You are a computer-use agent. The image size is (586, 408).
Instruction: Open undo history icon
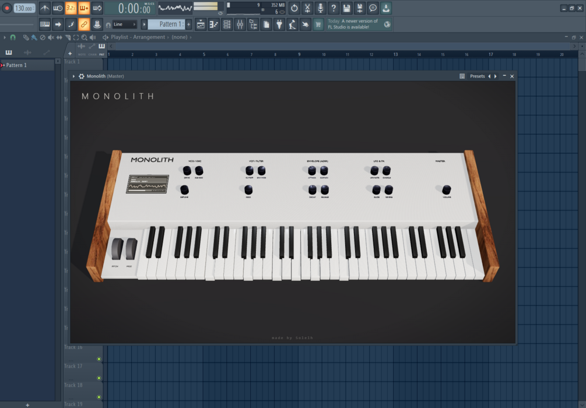(x=294, y=8)
